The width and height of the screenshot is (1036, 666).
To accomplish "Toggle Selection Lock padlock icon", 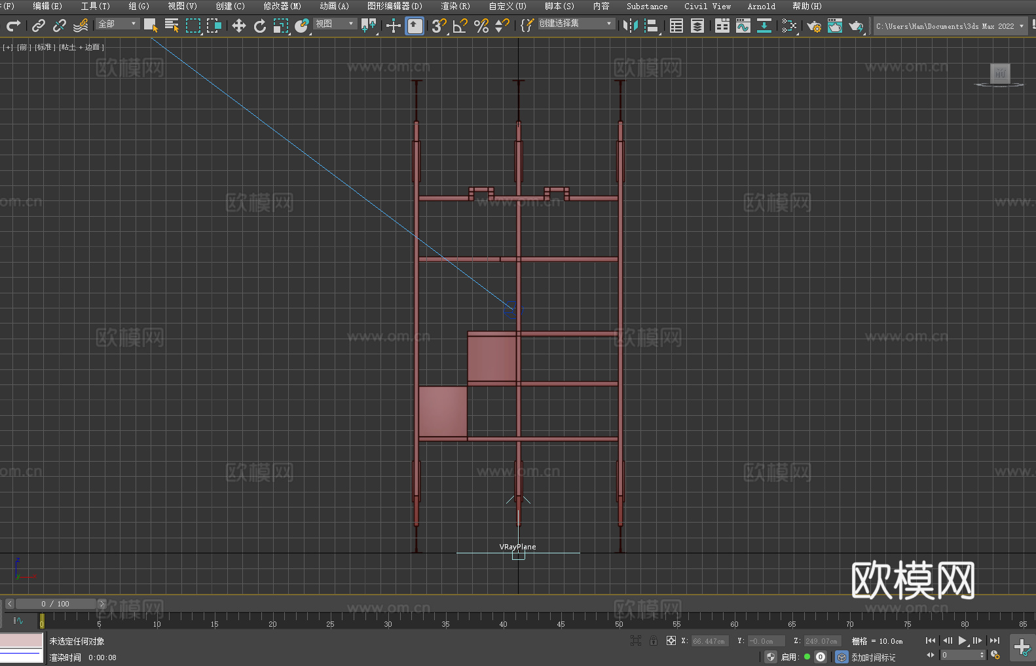I will (x=654, y=640).
